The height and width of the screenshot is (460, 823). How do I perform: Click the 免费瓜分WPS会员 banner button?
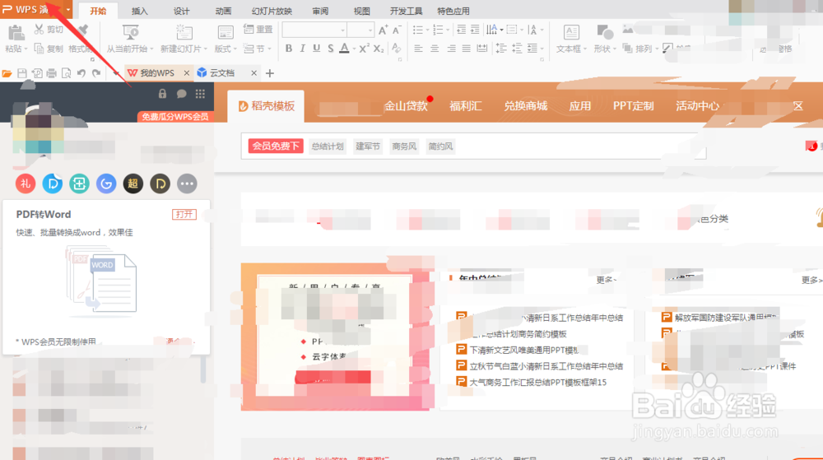174,117
